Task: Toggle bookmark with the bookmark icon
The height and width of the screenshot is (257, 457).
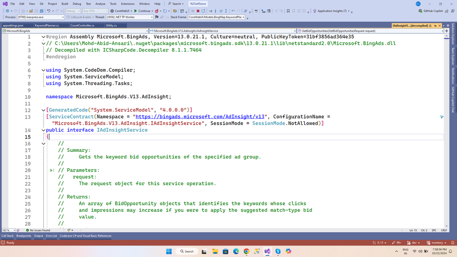Action: pyautogui.click(x=288, y=11)
